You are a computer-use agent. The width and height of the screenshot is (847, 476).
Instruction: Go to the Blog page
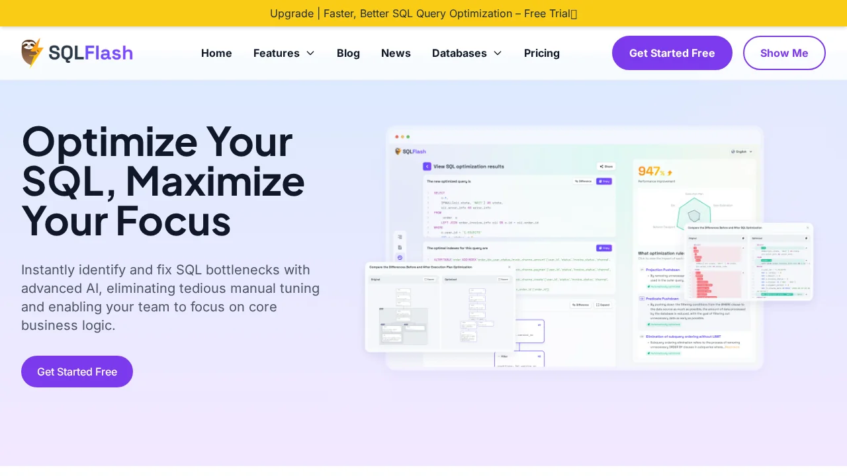(348, 53)
